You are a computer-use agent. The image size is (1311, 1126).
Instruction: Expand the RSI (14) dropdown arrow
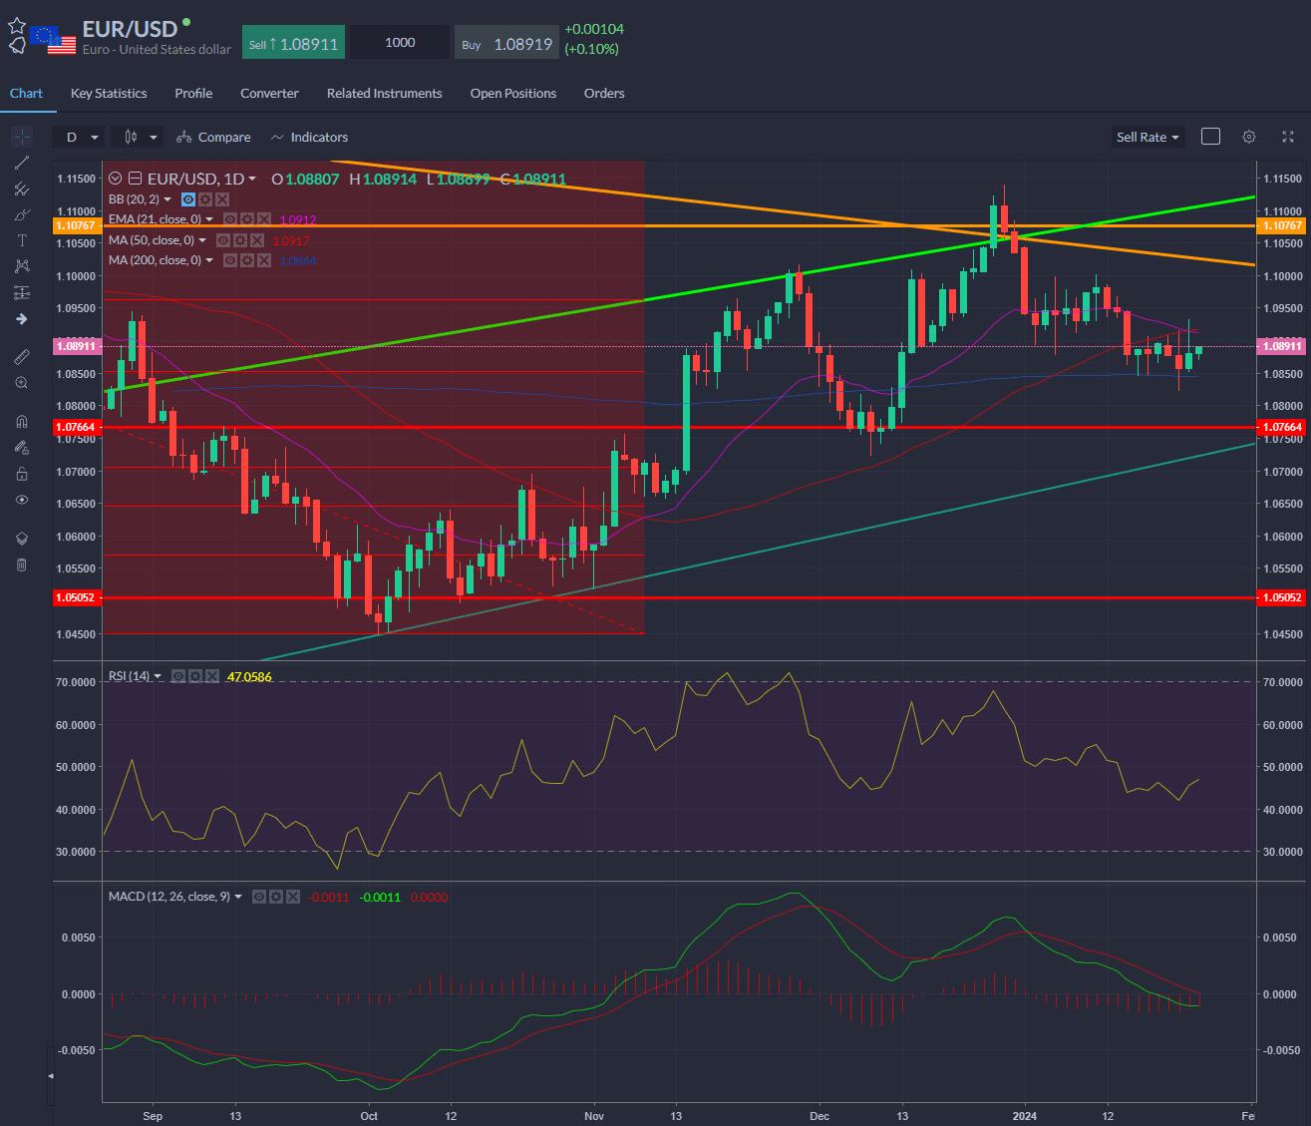point(159,676)
